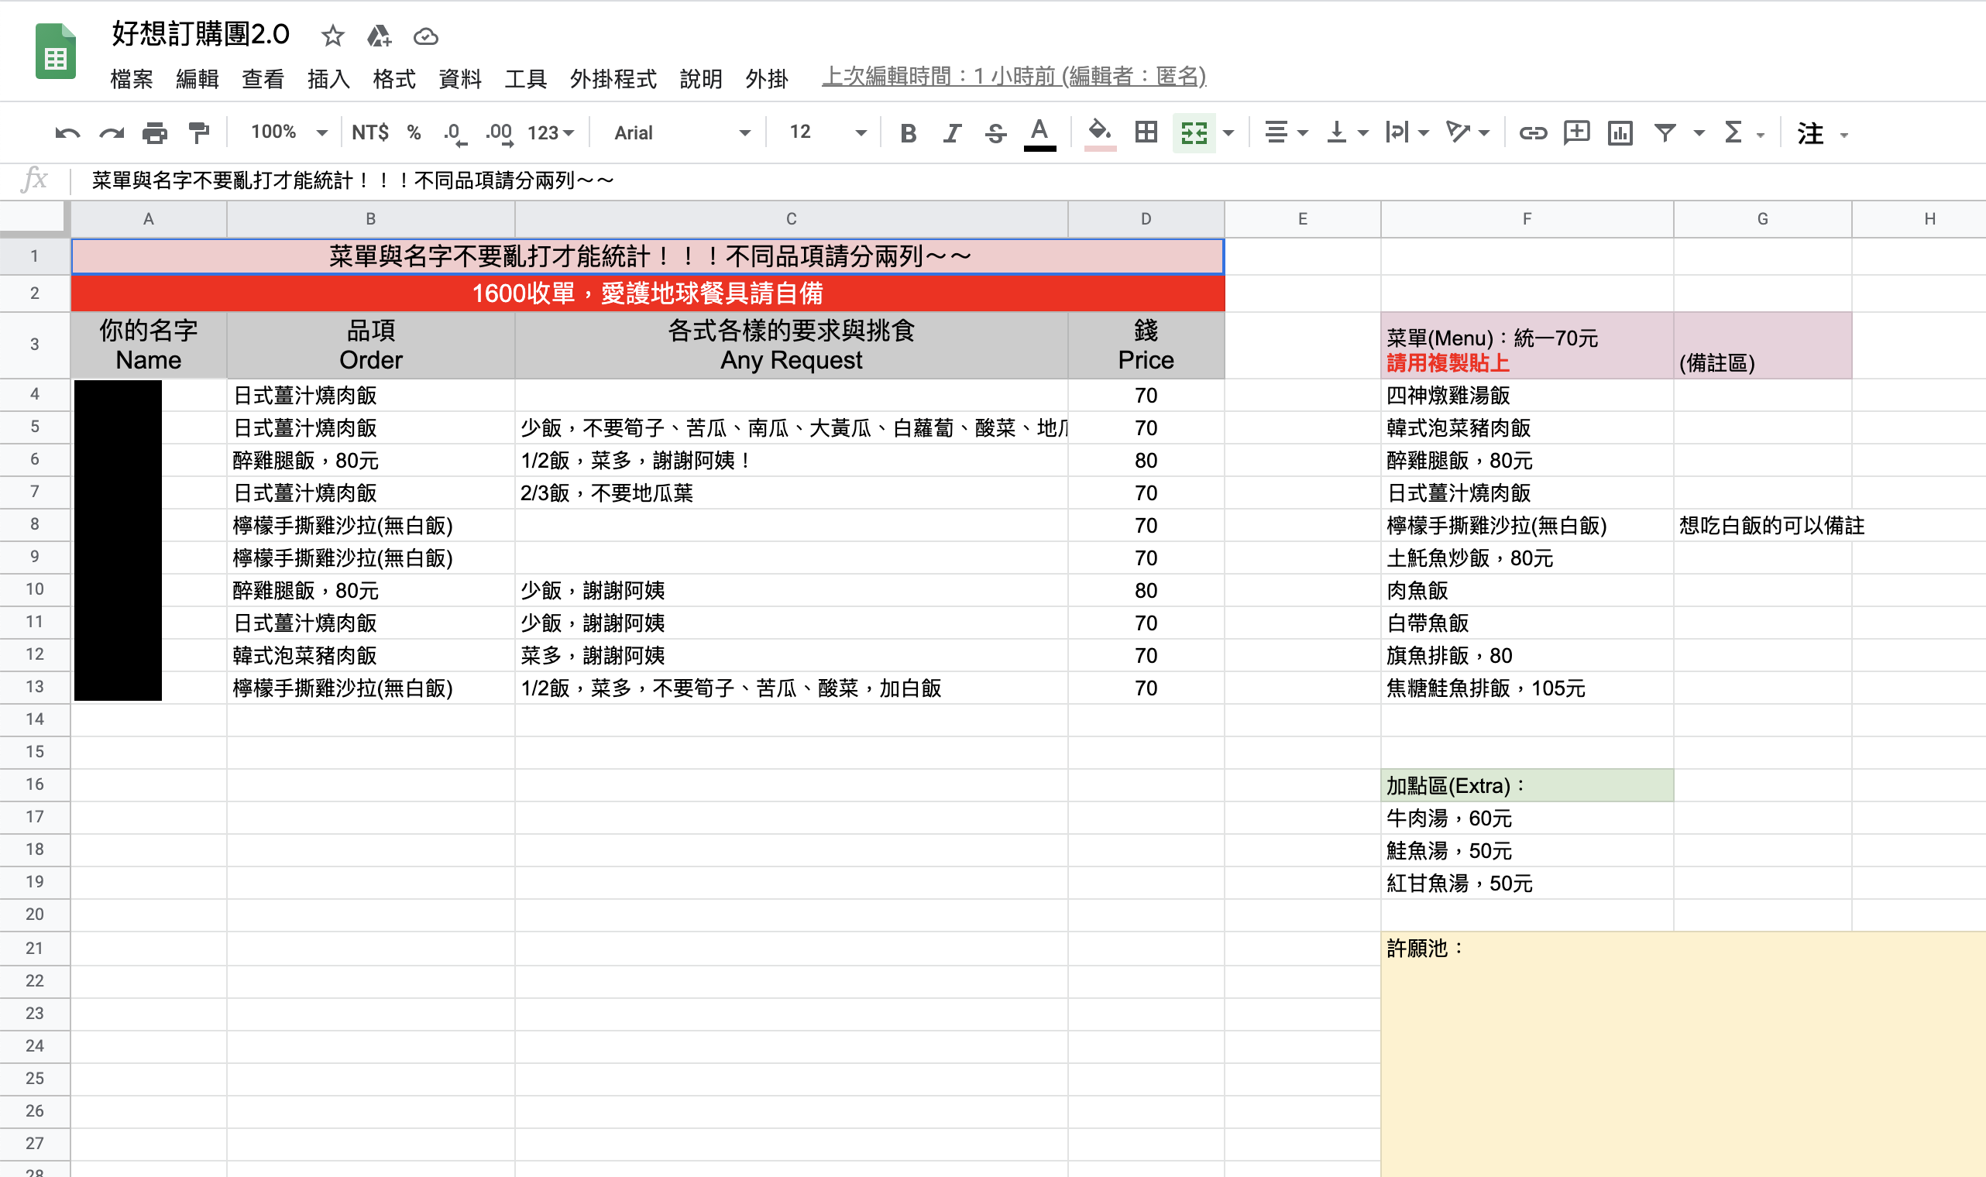This screenshot has height=1177, width=1986.
Task: Open the last edit time link
Action: pyautogui.click(x=1014, y=76)
